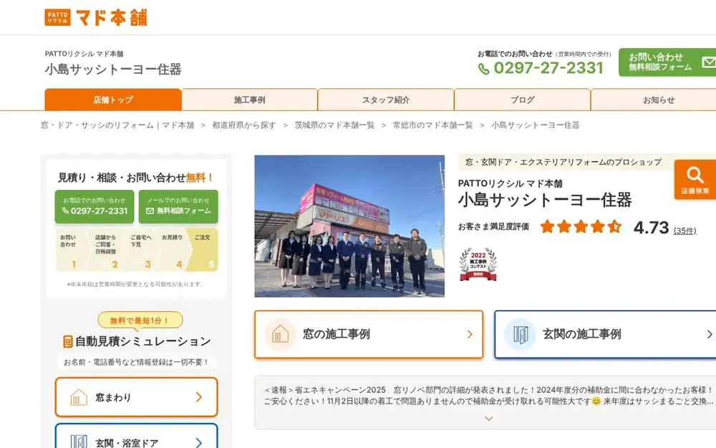Click breadcrumb 常総市のマド本舗一覧

pyautogui.click(x=432, y=125)
